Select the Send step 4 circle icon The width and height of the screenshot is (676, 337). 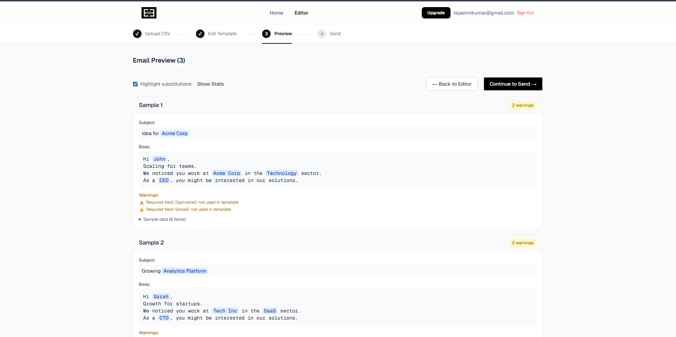point(322,33)
